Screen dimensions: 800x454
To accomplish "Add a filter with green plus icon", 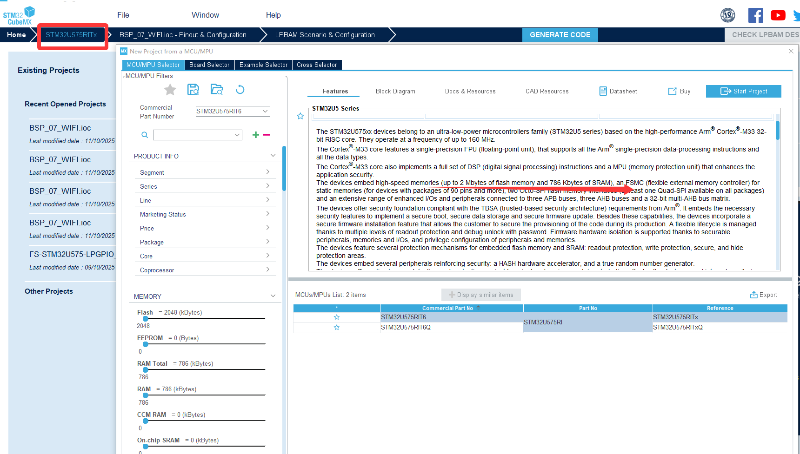I will point(255,135).
